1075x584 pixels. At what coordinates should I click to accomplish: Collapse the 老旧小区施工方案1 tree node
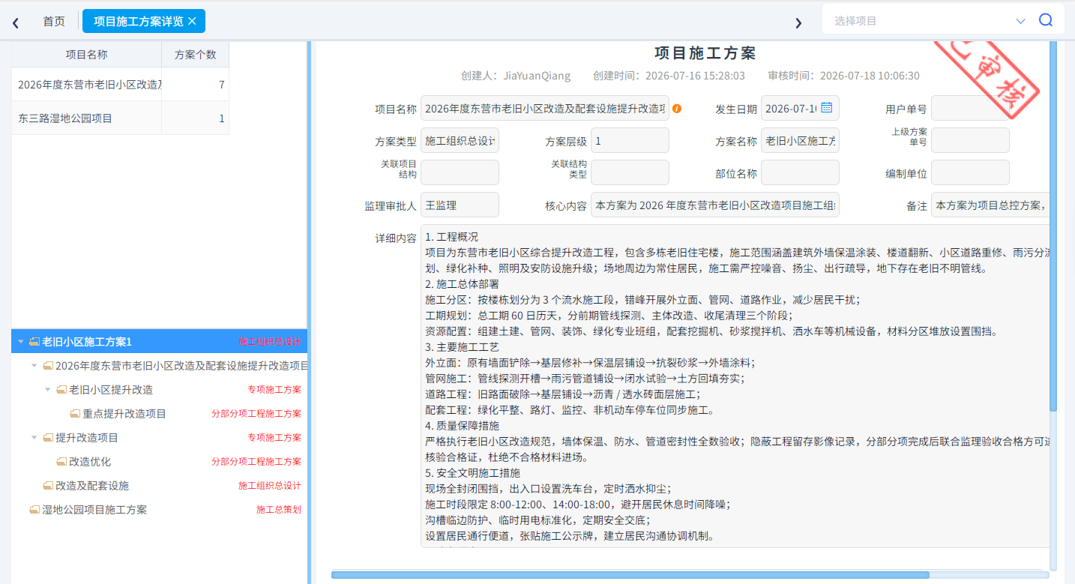point(20,342)
